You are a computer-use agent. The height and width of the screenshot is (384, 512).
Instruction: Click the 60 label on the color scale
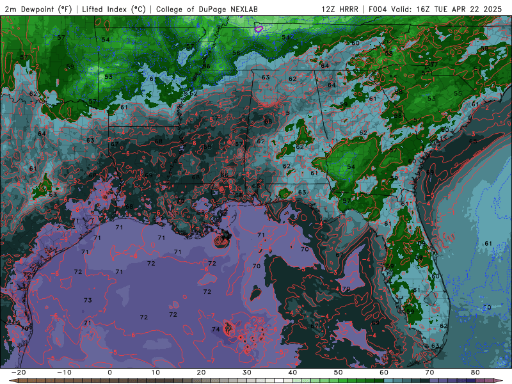384,372
